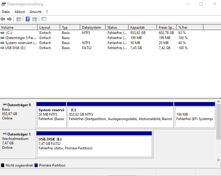Sort by the % frei column header
The height and width of the screenshot is (176, 221).
[x=190, y=27]
